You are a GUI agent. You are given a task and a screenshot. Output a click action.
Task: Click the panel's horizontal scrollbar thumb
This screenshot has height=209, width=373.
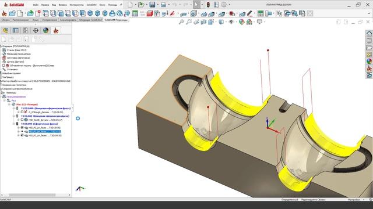32,195
